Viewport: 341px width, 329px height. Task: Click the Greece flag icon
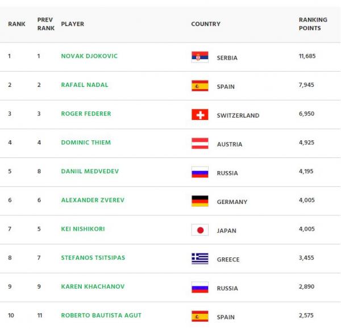[199, 259]
